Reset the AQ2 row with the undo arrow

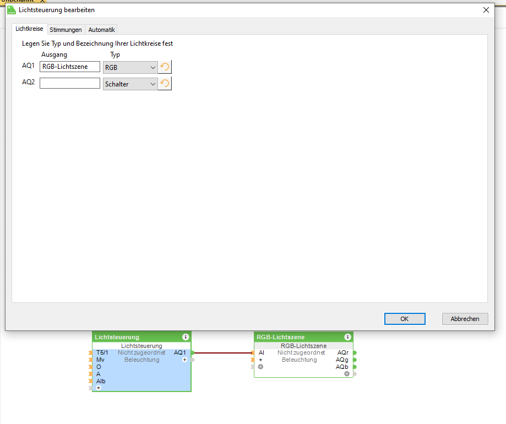165,84
